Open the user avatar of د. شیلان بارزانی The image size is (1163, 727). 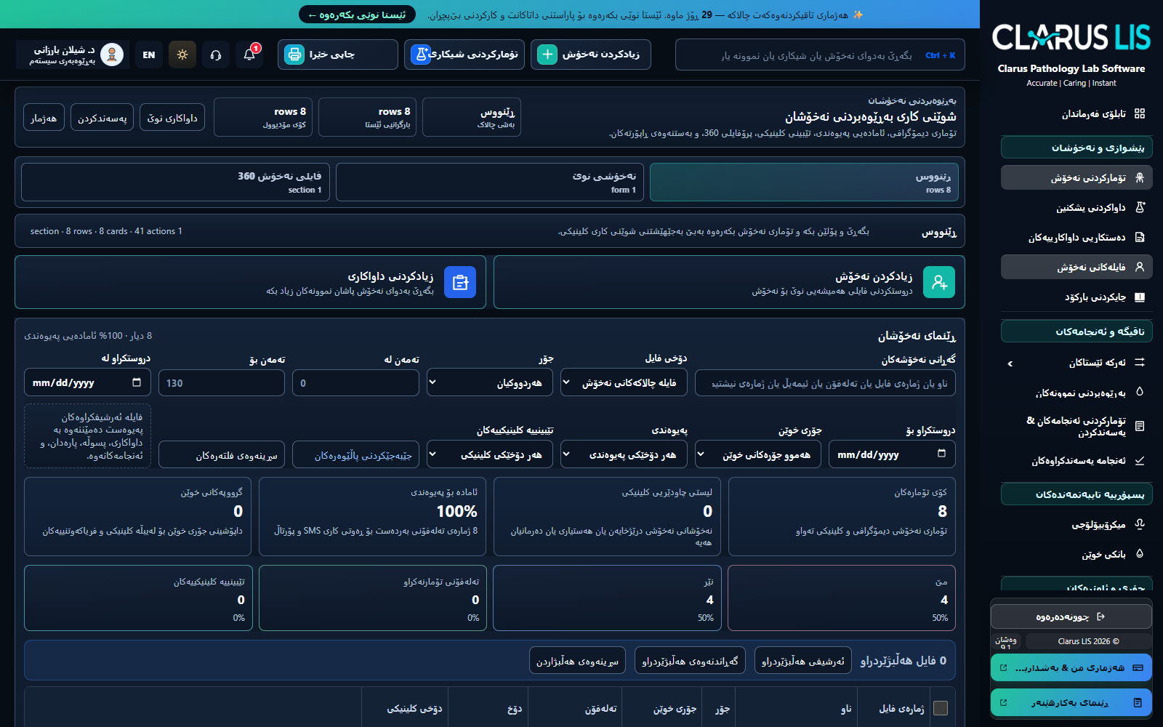112,55
